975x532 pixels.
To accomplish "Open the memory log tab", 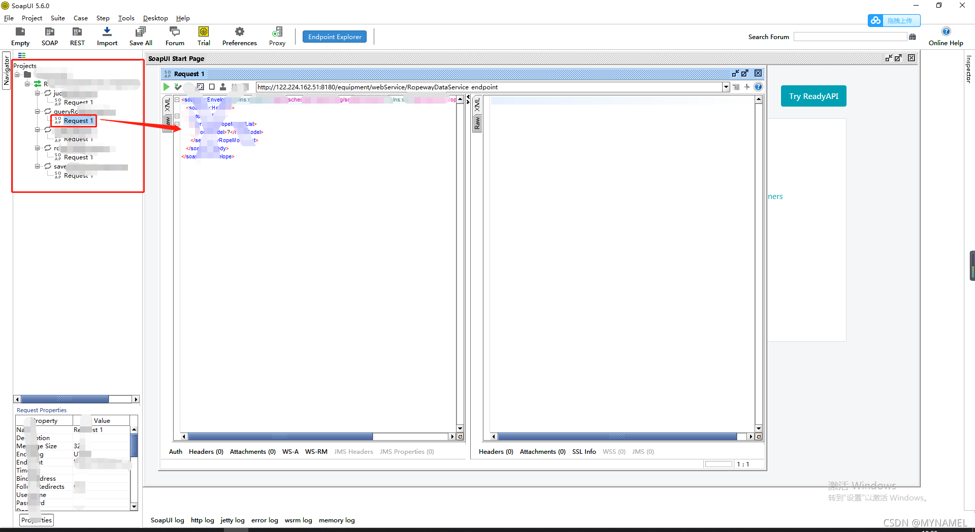I will pyautogui.click(x=337, y=520).
